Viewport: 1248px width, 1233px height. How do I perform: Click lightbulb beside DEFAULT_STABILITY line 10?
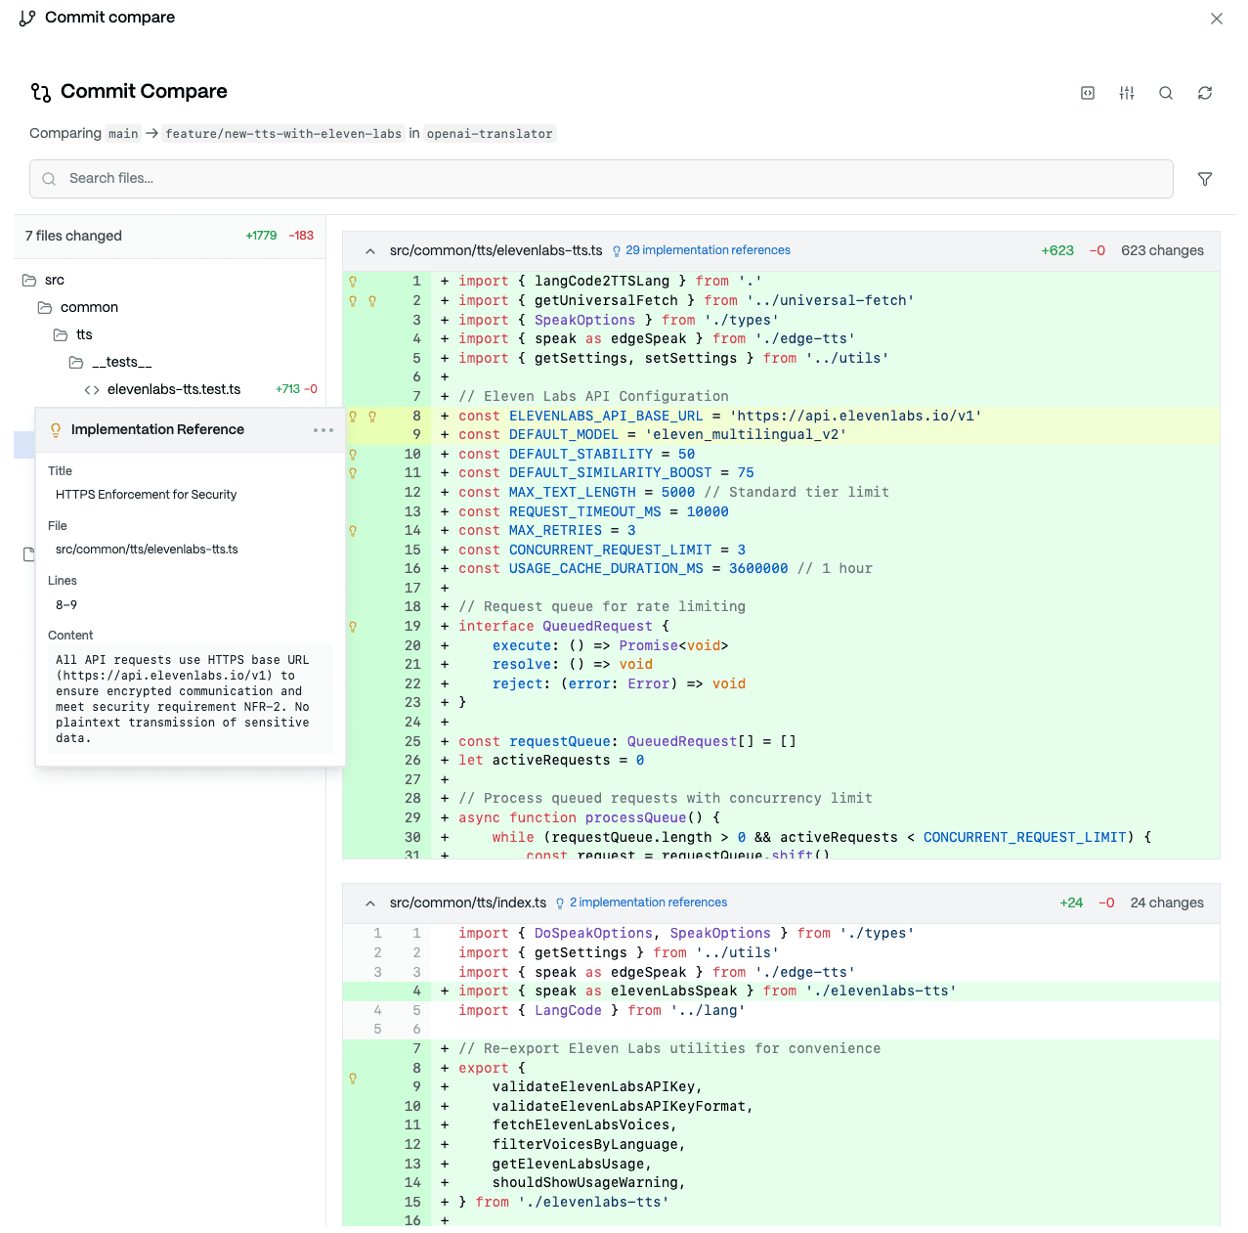point(353,455)
